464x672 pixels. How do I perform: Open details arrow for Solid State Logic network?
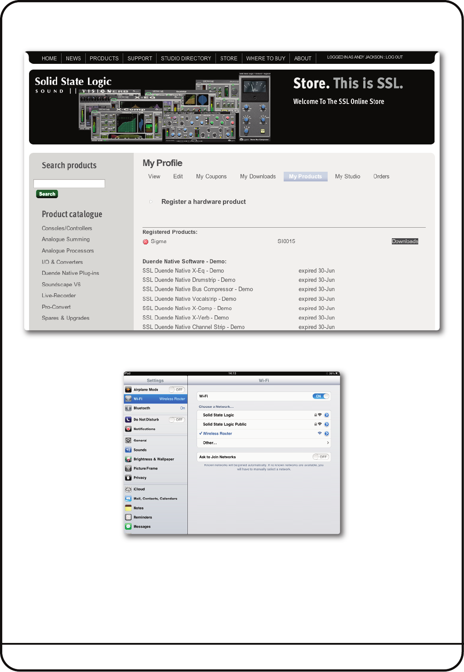(x=327, y=415)
